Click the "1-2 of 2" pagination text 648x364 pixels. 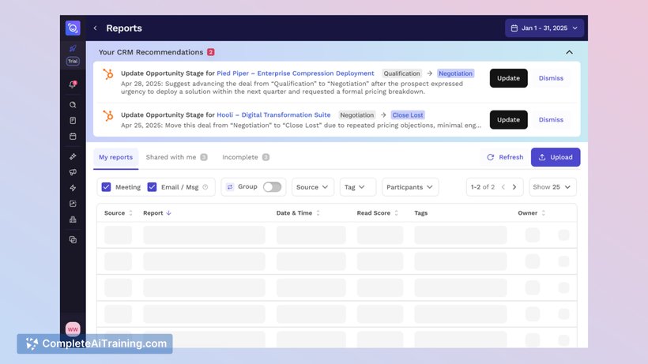pyautogui.click(x=483, y=187)
